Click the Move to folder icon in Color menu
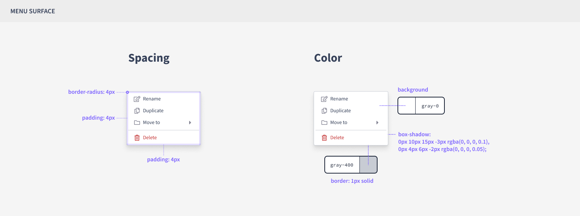Screen dimensions: 580x216 [x=324, y=123]
